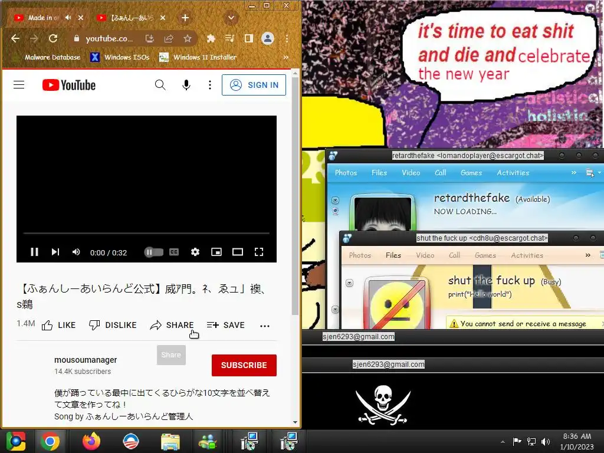This screenshot has width=604, height=453.
Task: Seek on the video progress bar
Action: pyautogui.click(x=146, y=233)
